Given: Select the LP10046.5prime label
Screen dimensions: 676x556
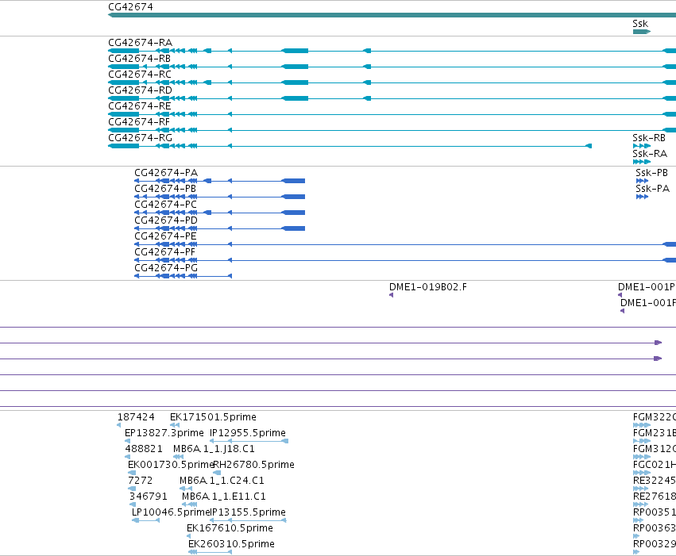Looking at the screenshot, I should click(x=171, y=513).
